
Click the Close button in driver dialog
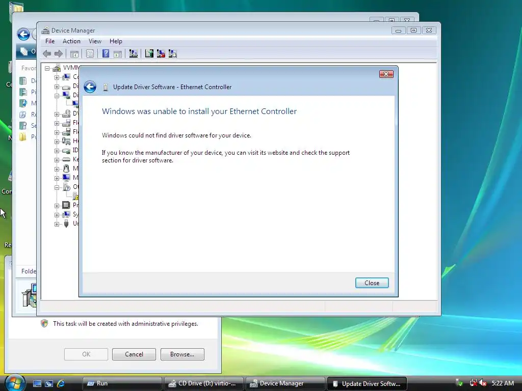coord(372,283)
